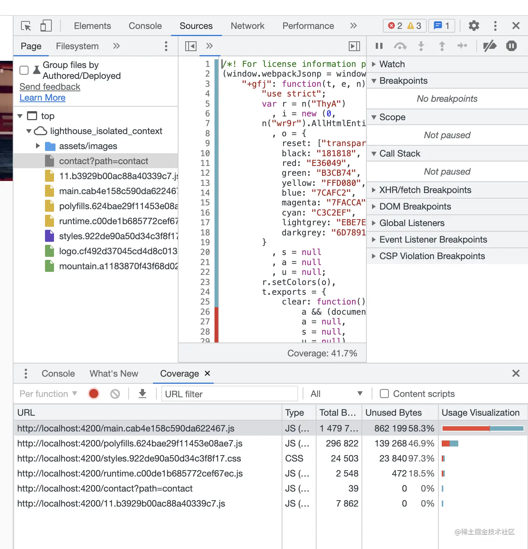Image resolution: width=528 pixels, height=549 pixels.
Task: Hide the navigator sidebar
Action: (x=190, y=46)
